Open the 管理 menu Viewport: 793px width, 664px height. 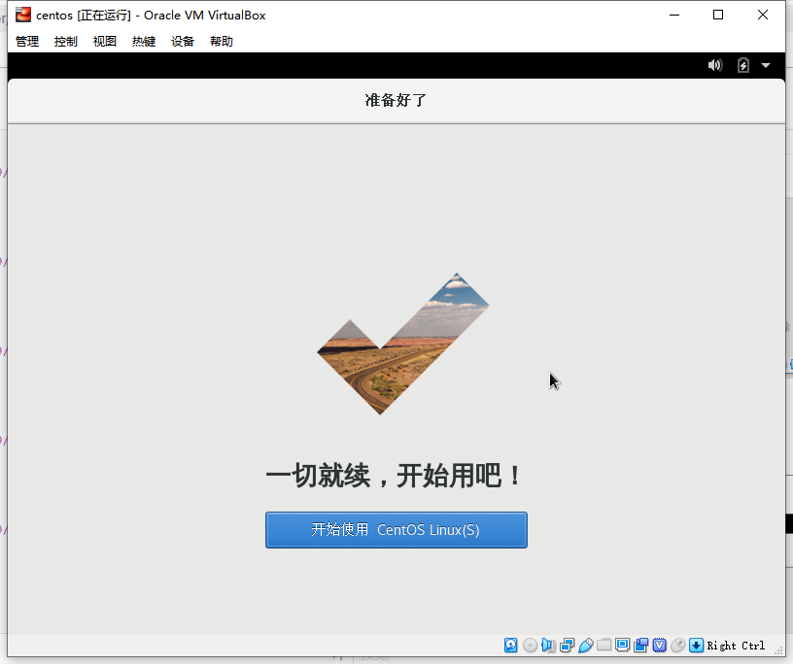[27, 42]
